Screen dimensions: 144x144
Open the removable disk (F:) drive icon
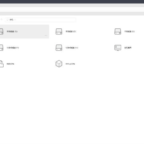pyautogui.click(x=1, y=48)
